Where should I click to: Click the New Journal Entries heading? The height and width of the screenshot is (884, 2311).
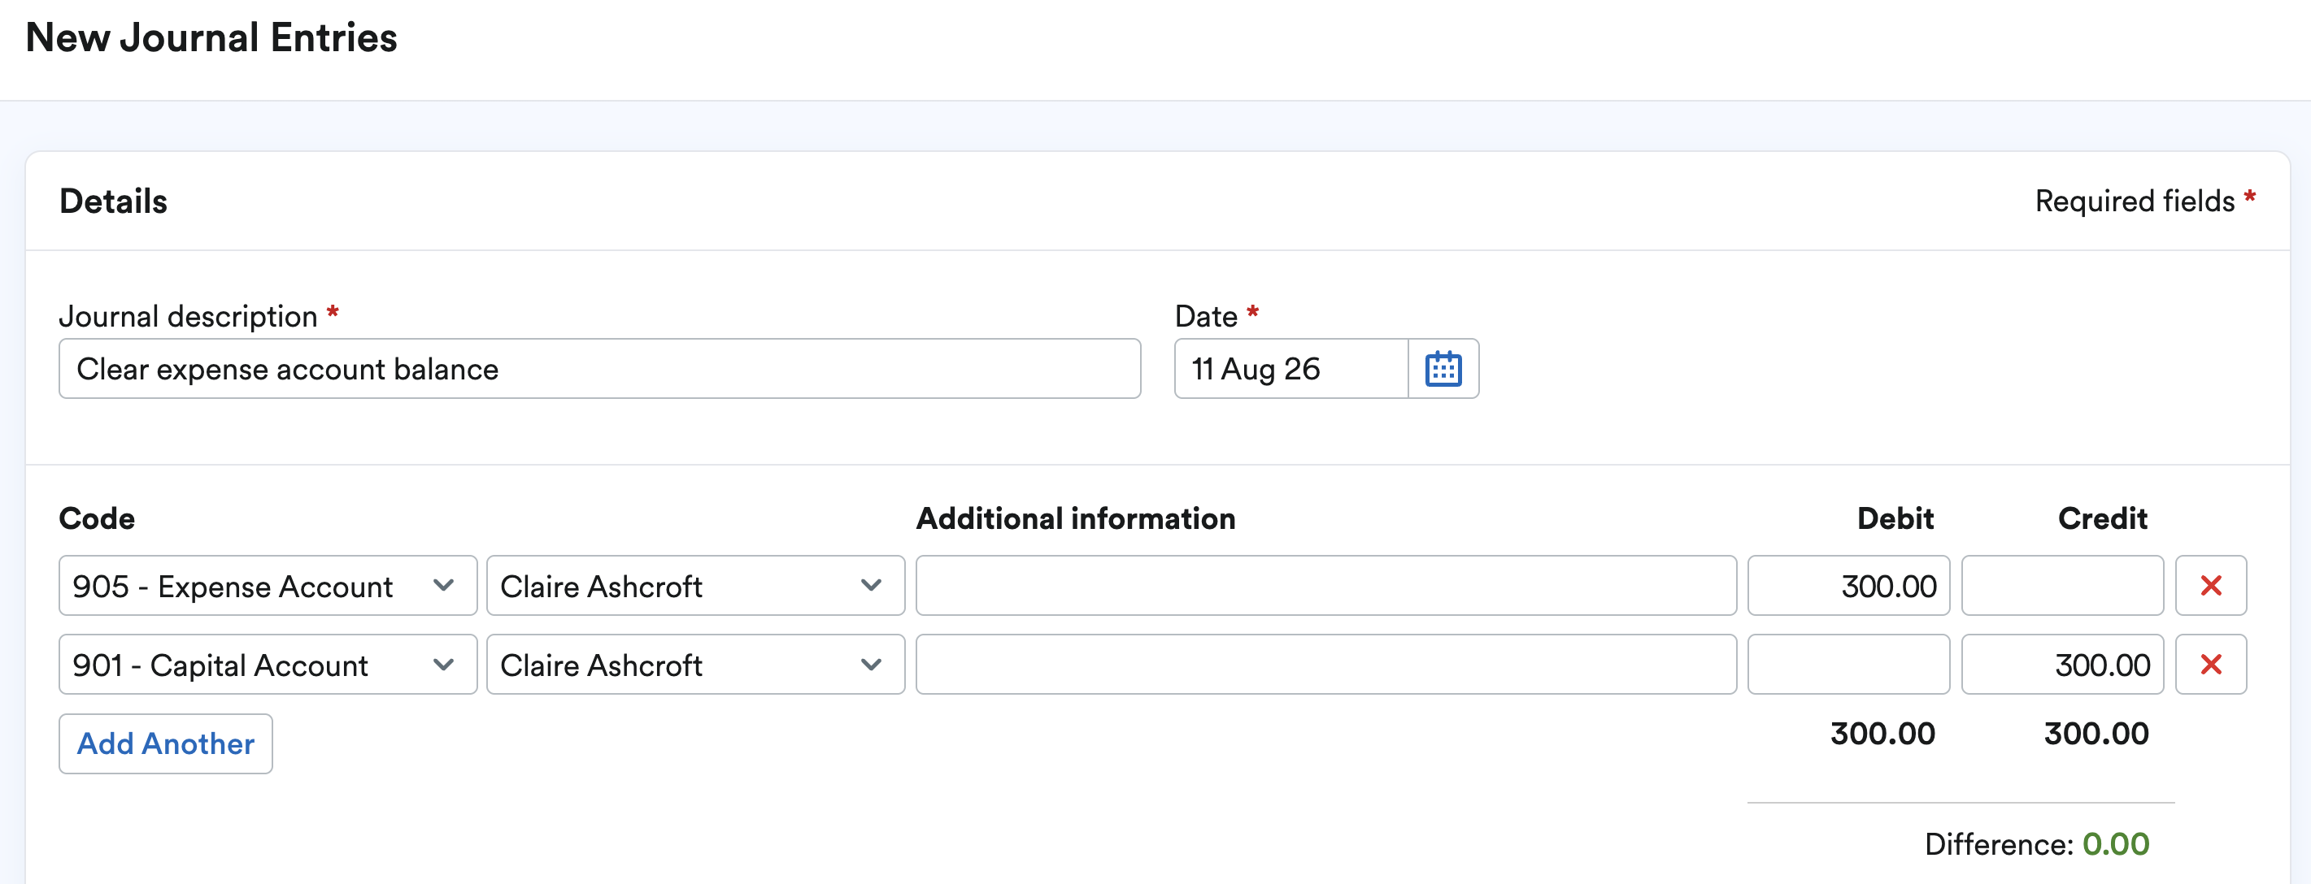[x=211, y=37]
